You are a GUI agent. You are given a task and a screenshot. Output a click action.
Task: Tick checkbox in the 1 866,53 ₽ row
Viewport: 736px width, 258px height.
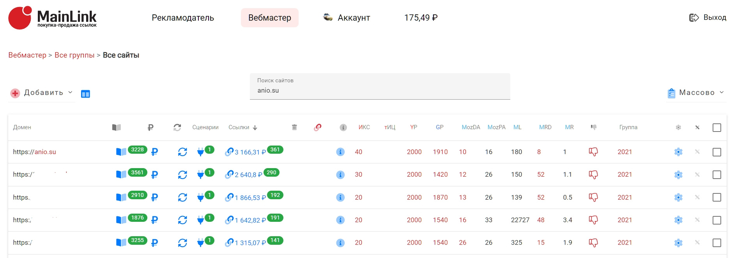coord(717,197)
